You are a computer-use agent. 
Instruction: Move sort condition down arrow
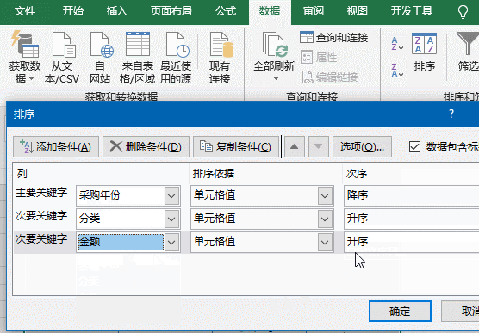[x=318, y=147]
